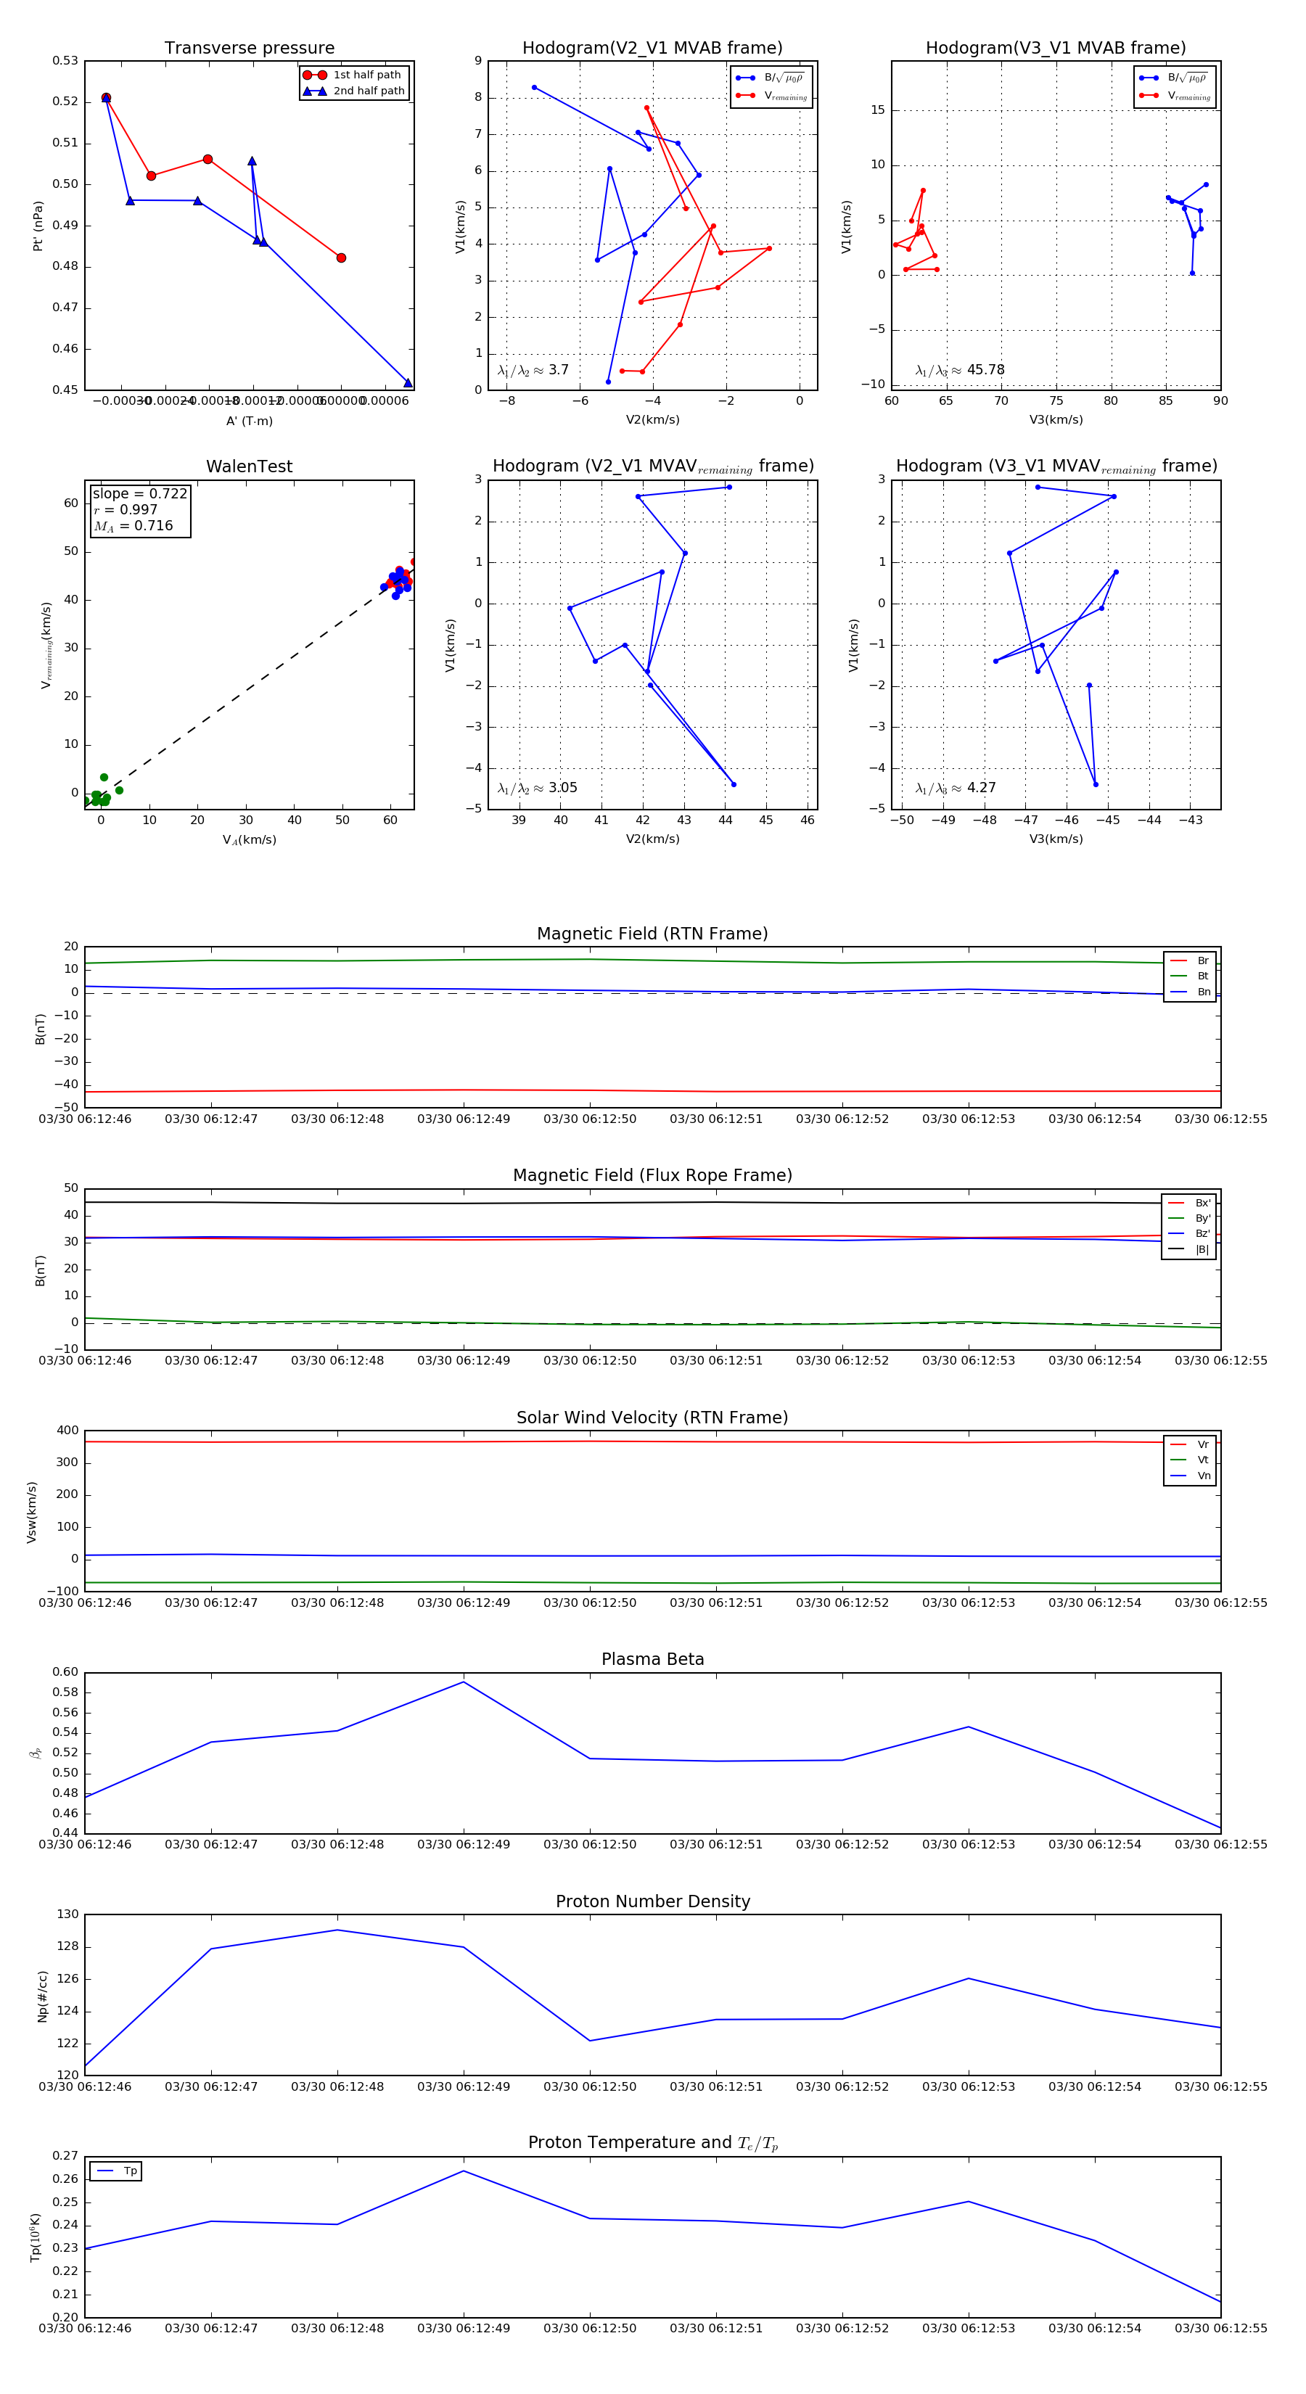Click the "Proton Number Density" plot title
This screenshot has width=1306, height=2394.
(x=652, y=1901)
